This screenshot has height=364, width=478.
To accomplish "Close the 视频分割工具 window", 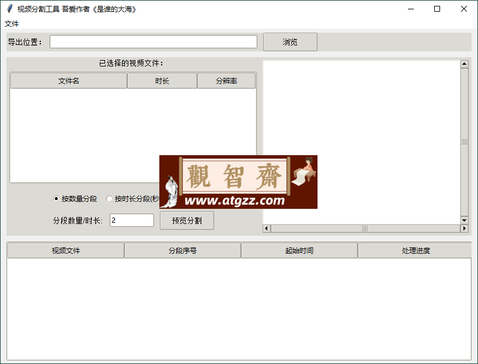I will (464, 9).
